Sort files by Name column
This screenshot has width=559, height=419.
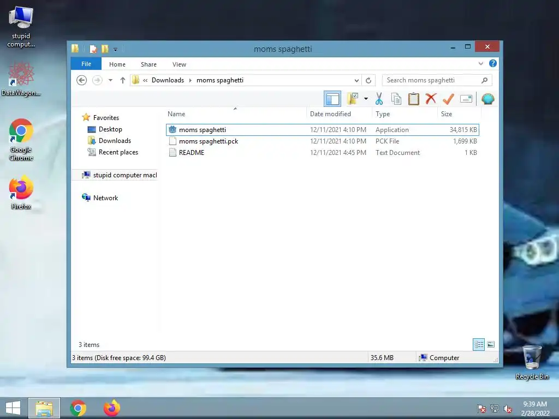point(235,114)
